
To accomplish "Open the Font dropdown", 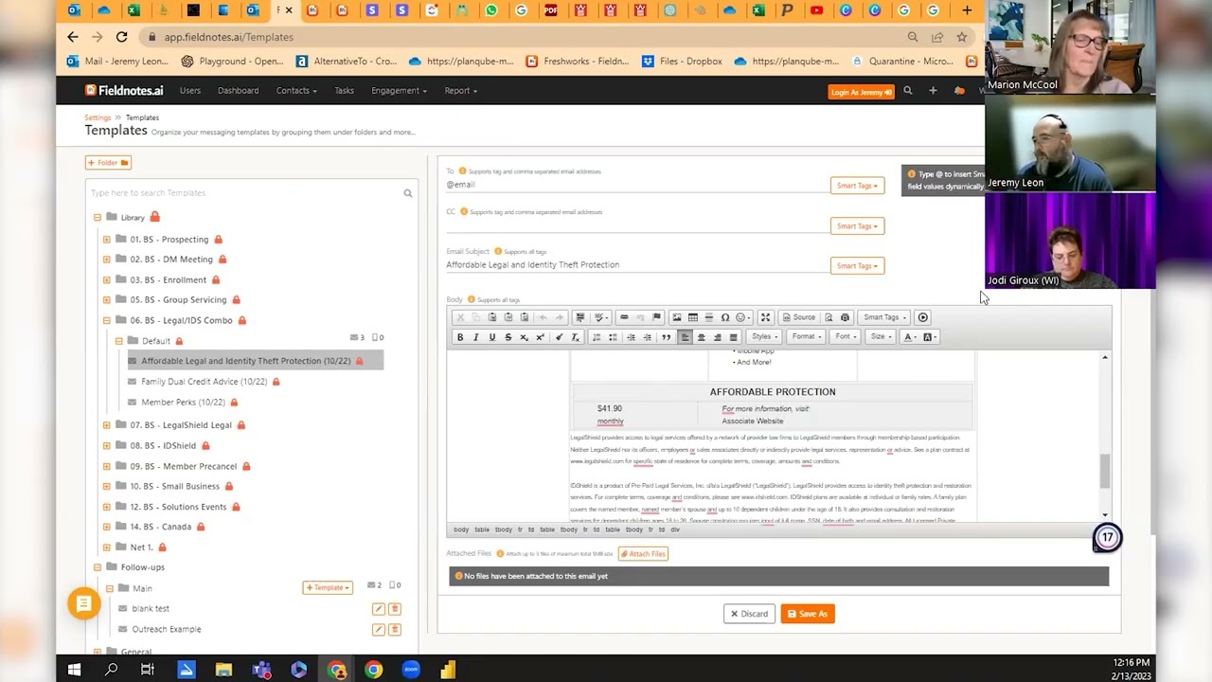I will click(x=845, y=337).
